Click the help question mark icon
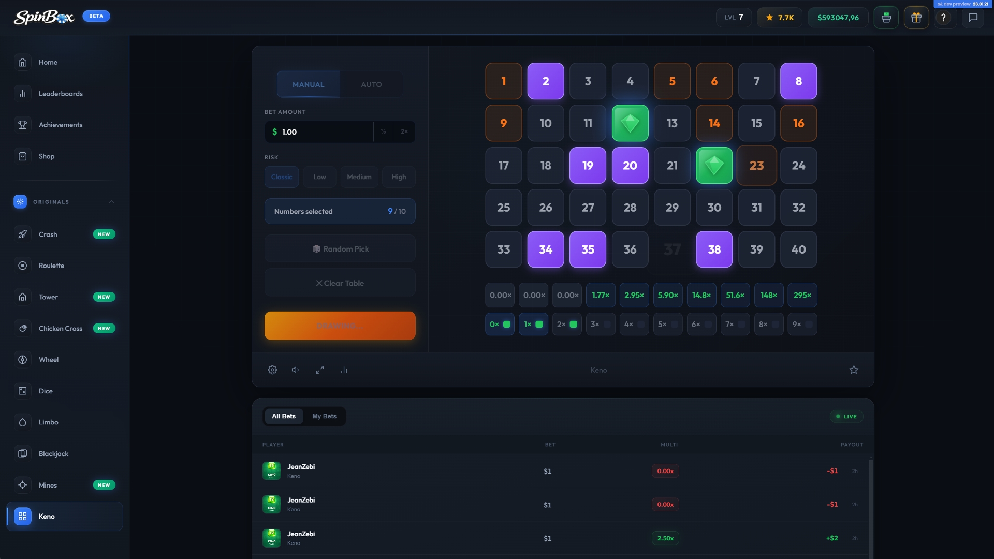994x559 pixels. [943, 18]
